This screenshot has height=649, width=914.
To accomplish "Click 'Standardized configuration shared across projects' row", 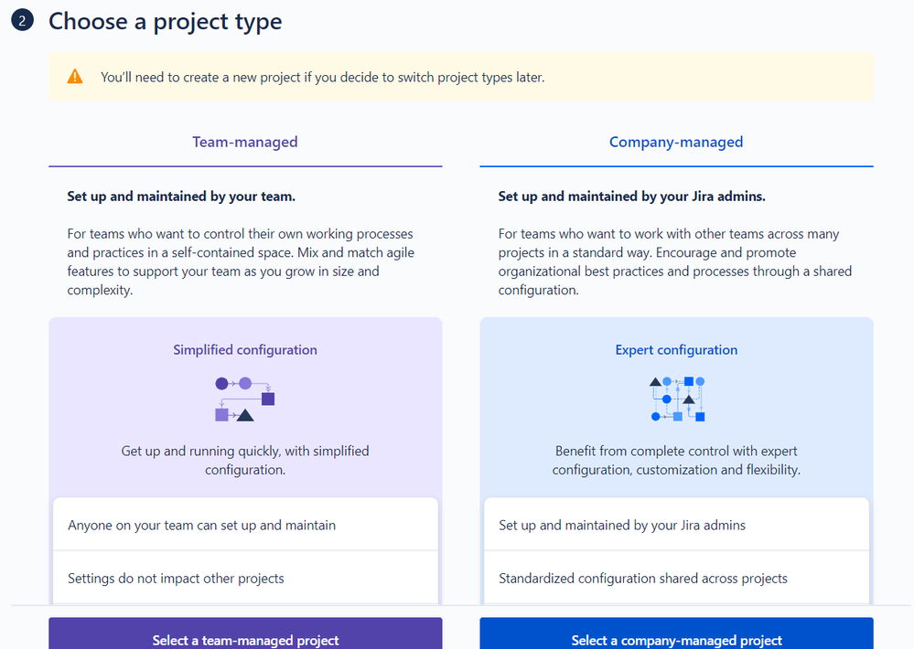I will tap(676, 580).
